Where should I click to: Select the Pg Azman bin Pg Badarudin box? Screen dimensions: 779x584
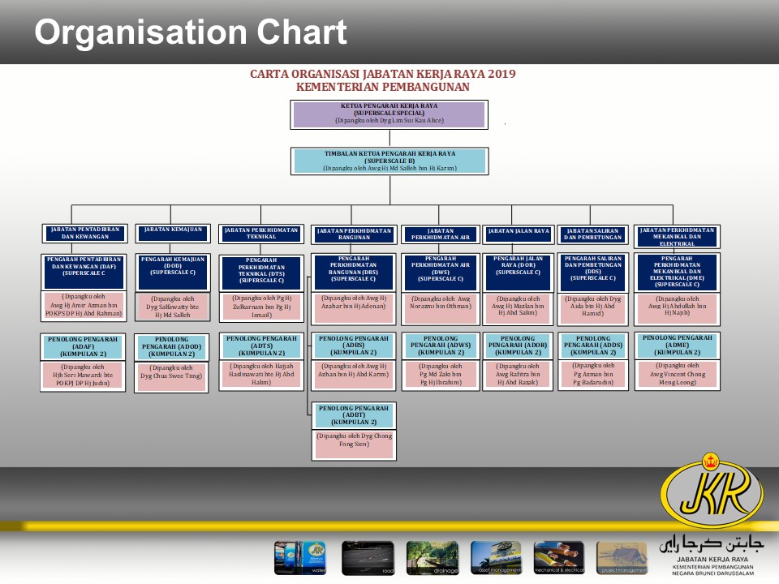[593, 376]
